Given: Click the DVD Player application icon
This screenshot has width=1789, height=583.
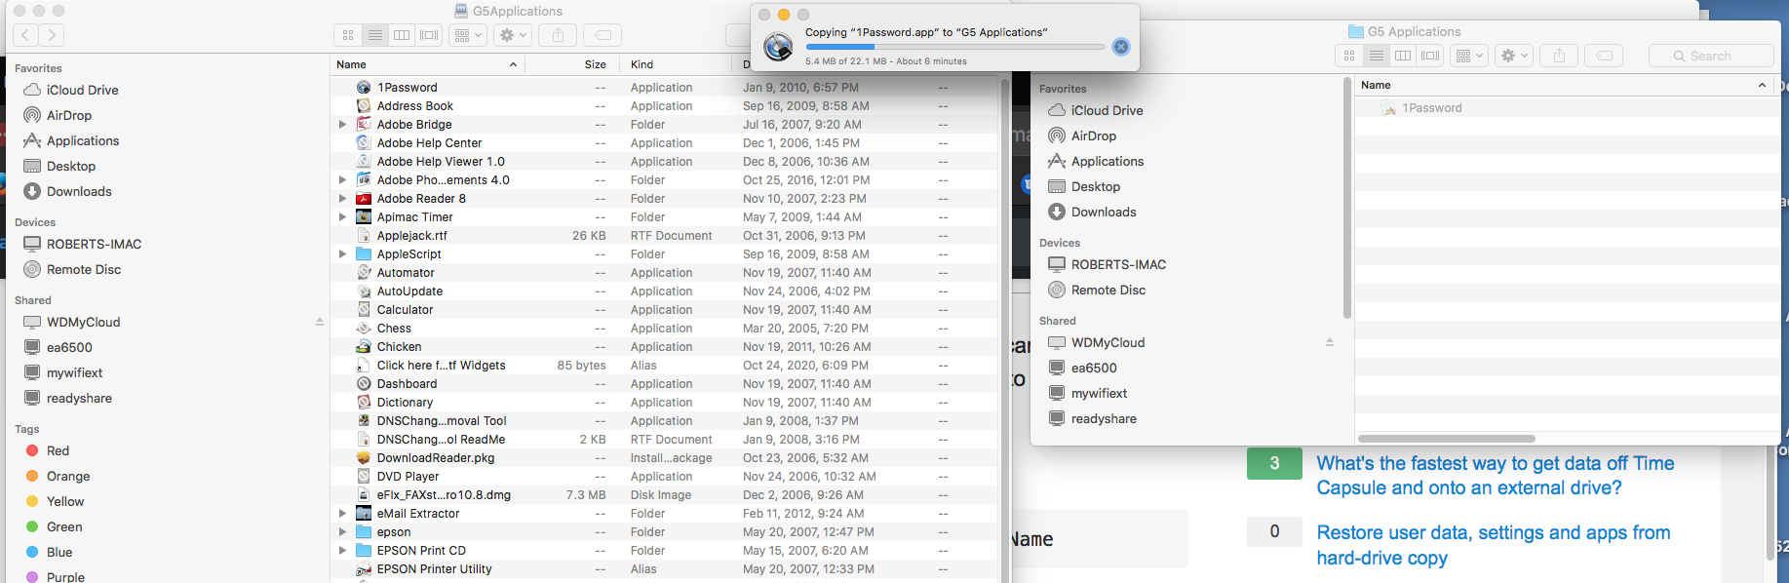Looking at the screenshot, I should pyautogui.click(x=364, y=476).
